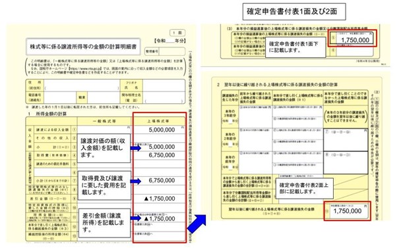Image resolution: width=397 pixels, height=248 pixels.
Task: Click the 職業 occupation field
Action: pyautogui.click(x=104, y=97)
